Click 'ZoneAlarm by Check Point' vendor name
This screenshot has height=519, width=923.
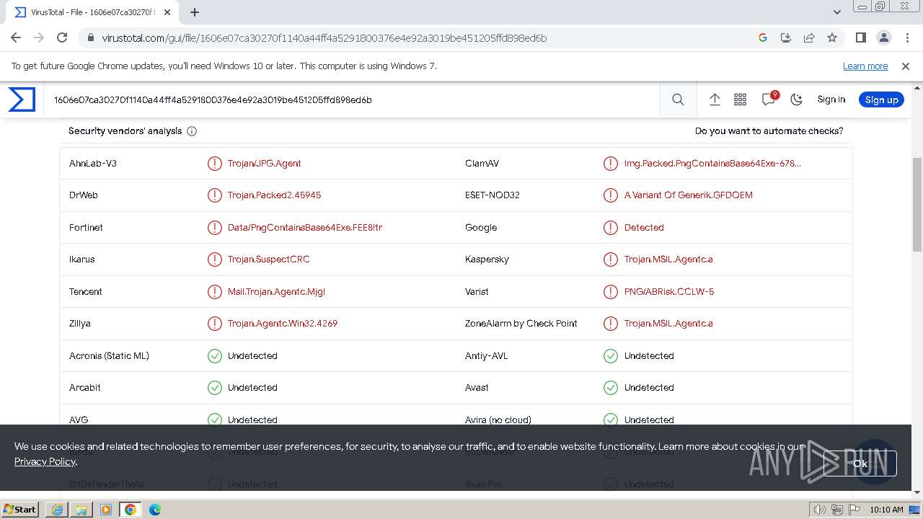click(x=521, y=323)
